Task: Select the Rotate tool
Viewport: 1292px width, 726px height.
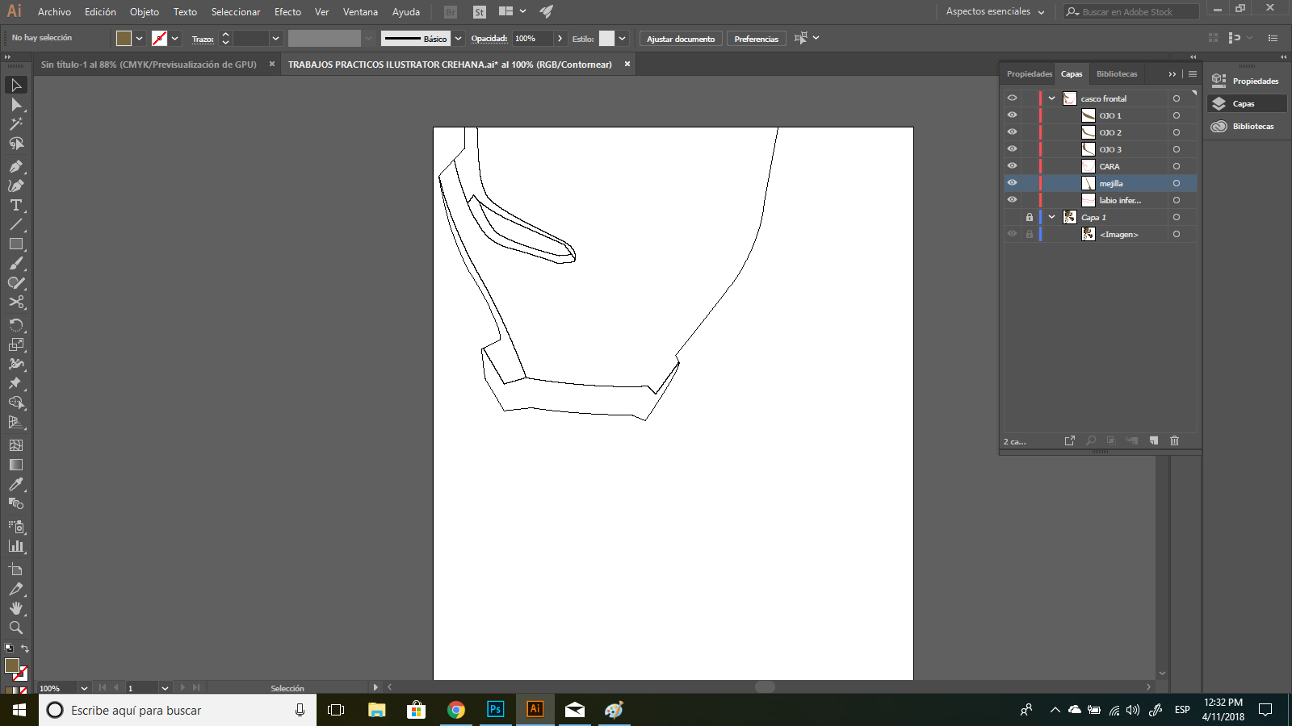Action: (15, 325)
